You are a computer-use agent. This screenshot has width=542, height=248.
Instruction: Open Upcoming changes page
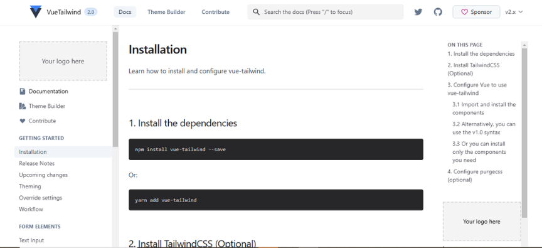point(43,175)
